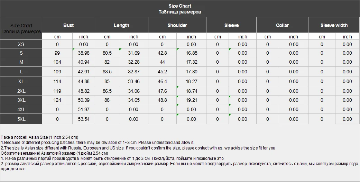This screenshot has height=182, width=360.
Task: Click the Russian notice heading line
Action: coord(54,153)
